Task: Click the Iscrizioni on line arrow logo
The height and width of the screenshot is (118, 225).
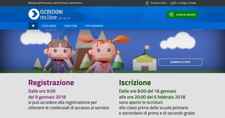Action: point(34,14)
